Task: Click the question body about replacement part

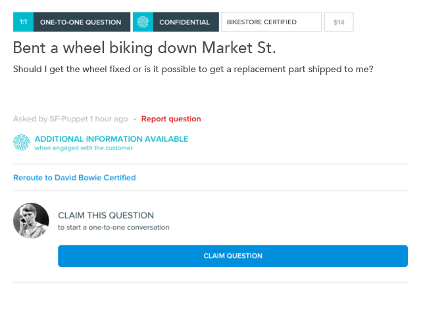Action: click(x=193, y=70)
